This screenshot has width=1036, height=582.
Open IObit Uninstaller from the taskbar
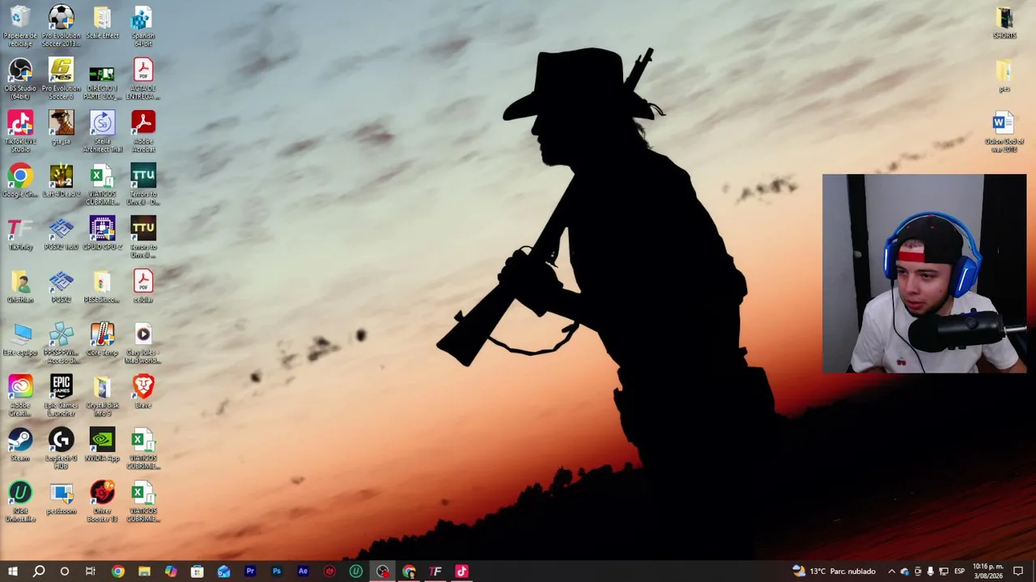[356, 571]
